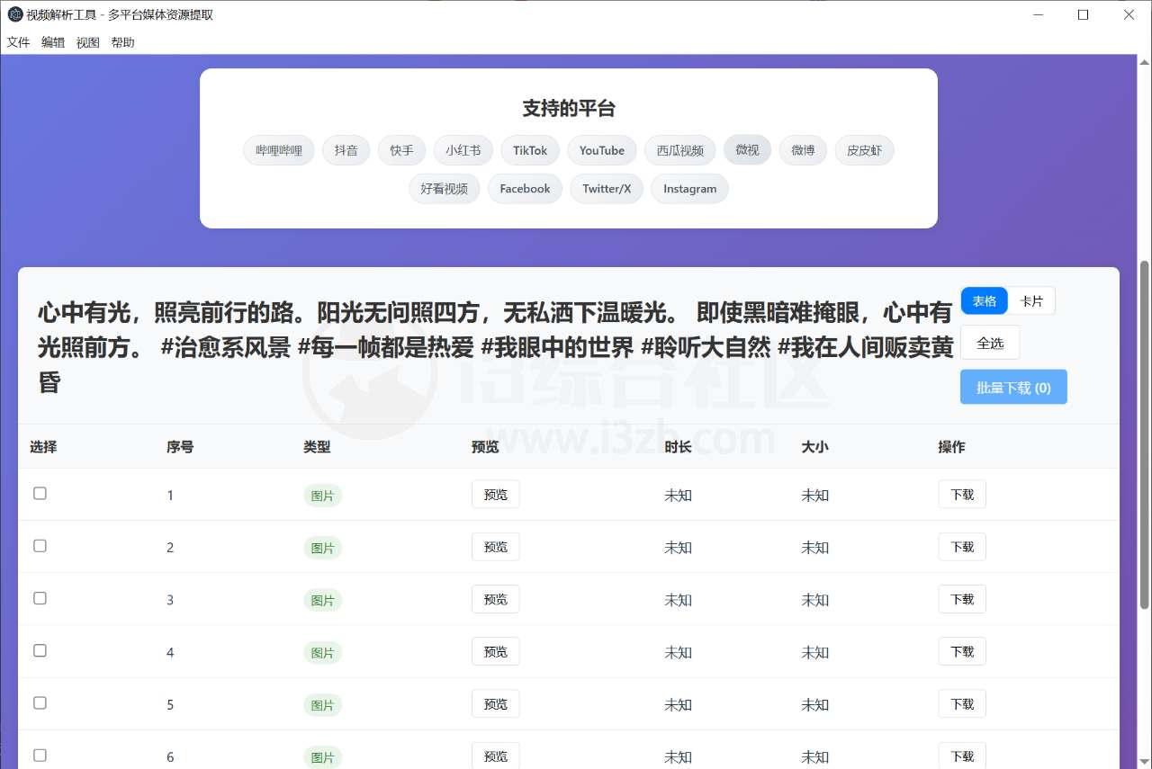Viewport: 1152px width, 769px height.
Task: Pick 西瓜视频 in the platform list
Action: [x=679, y=150]
